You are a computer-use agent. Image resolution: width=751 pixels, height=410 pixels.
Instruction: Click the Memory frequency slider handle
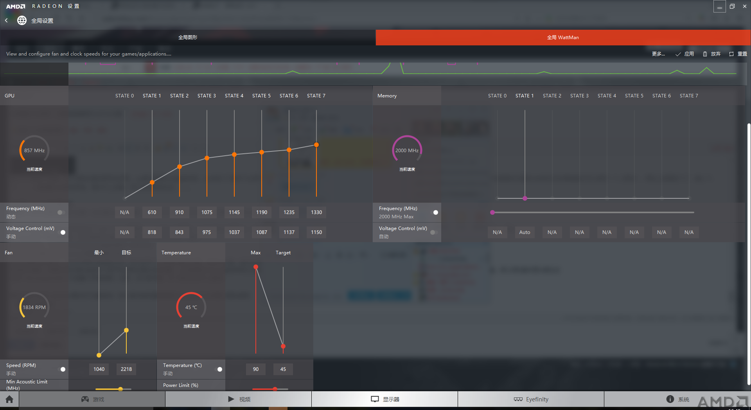[492, 212]
